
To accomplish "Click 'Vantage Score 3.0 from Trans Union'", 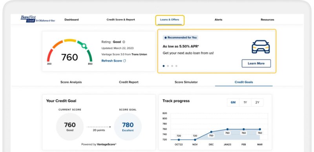I will (x=124, y=54).
